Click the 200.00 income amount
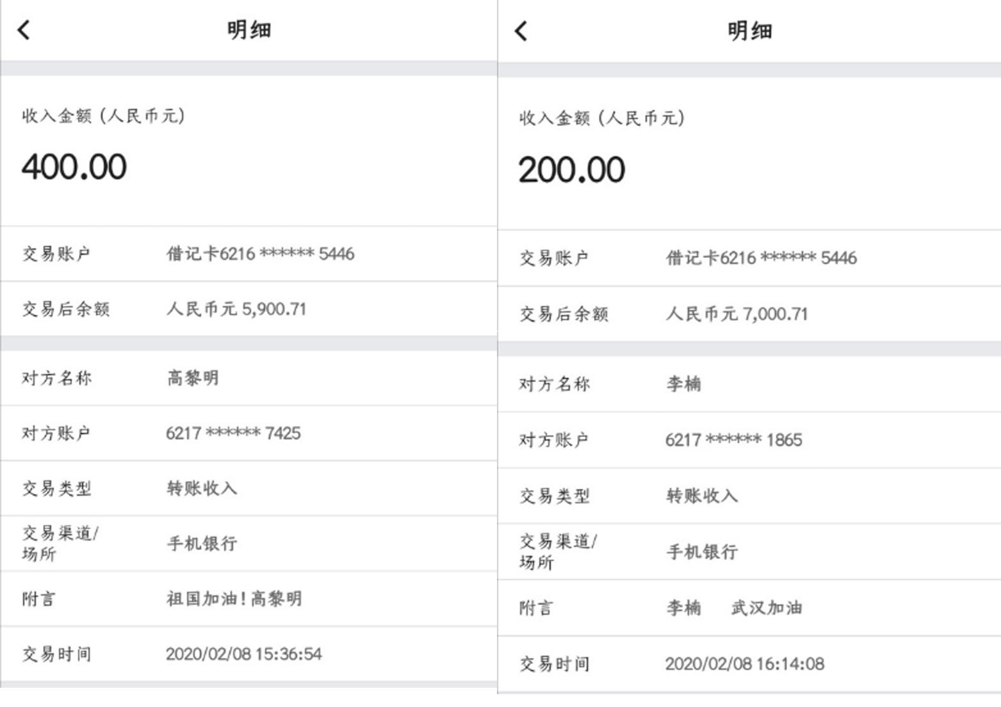 pos(571,170)
